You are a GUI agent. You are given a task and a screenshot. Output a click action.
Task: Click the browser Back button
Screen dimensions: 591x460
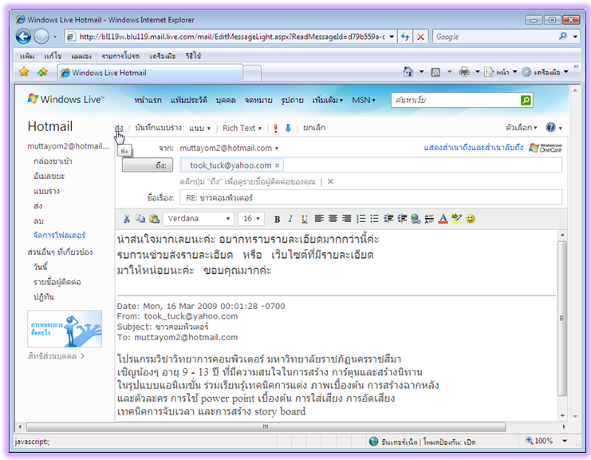(23, 37)
